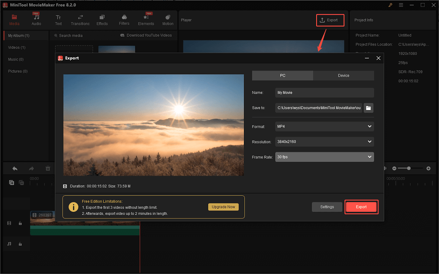The height and width of the screenshot is (274, 439).
Task: Expand the Frame Rate 30 fps dropdown
Action: (324, 157)
